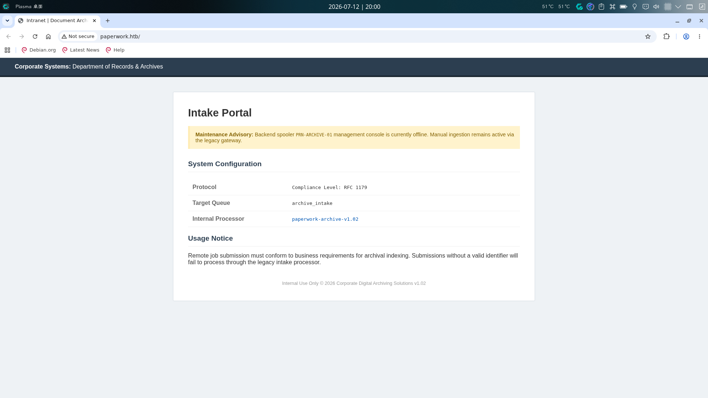
Task: Click the archive_intake queue value
Action: point(312,203)
